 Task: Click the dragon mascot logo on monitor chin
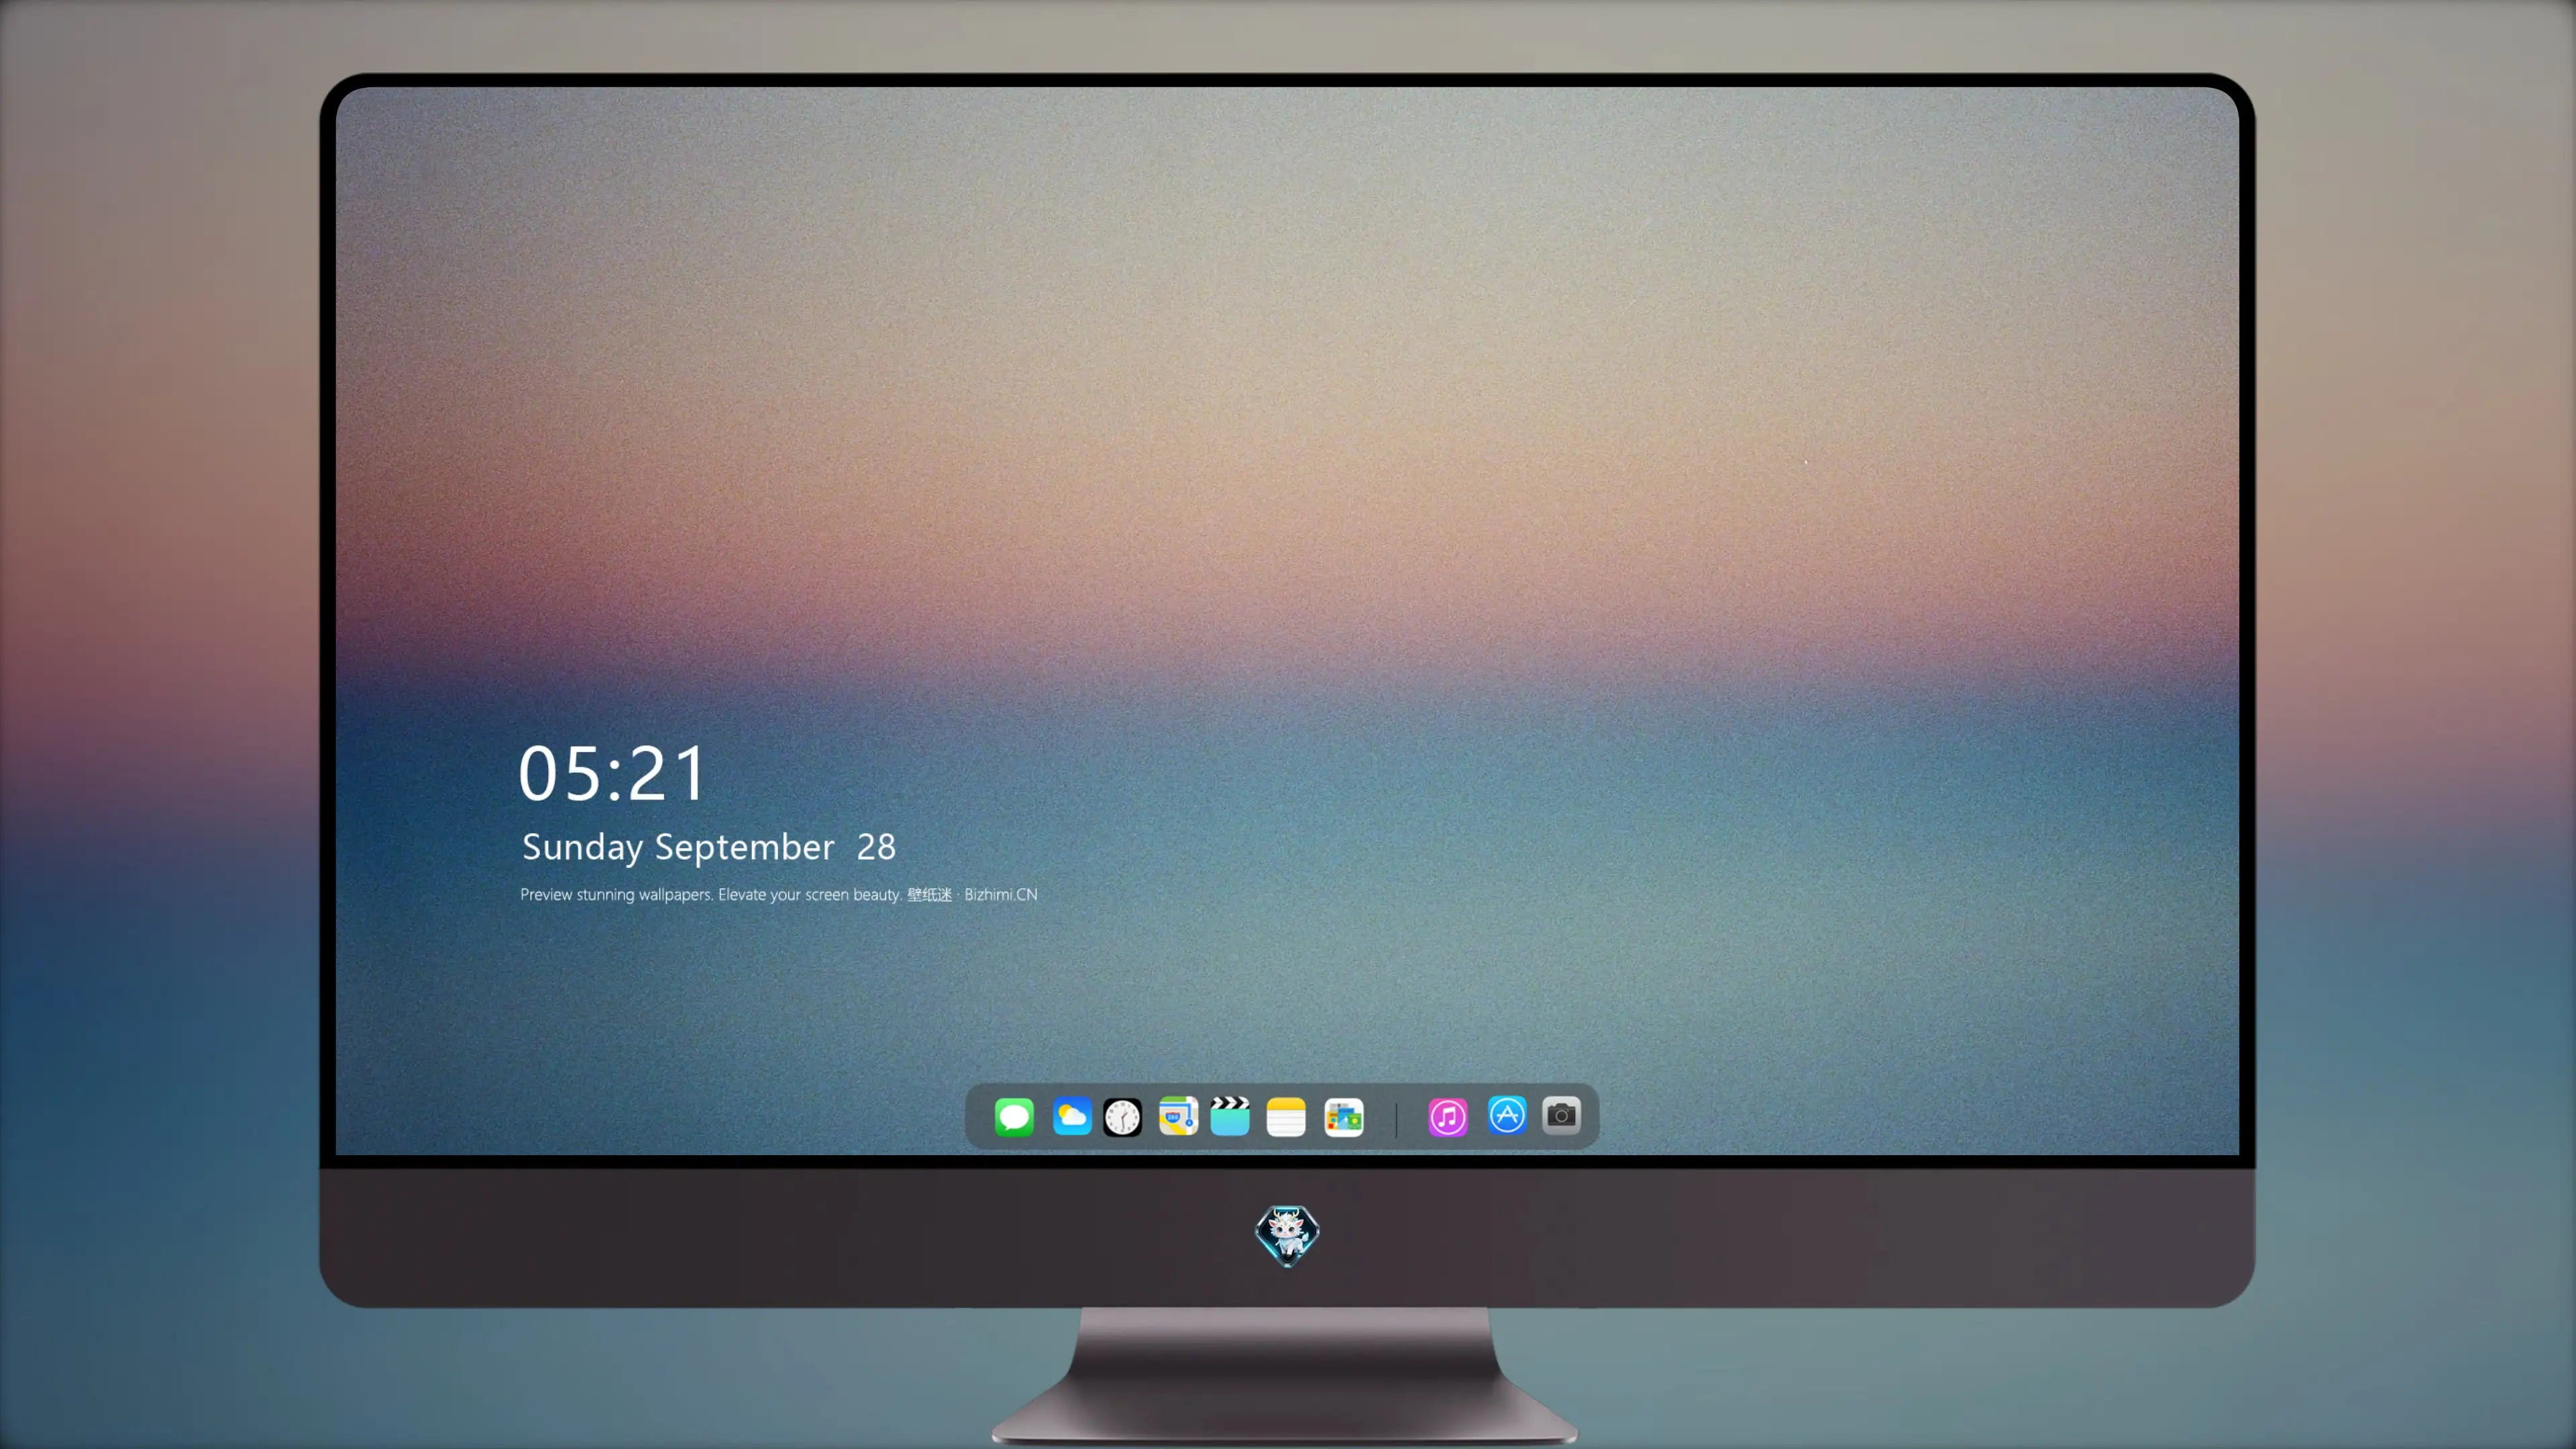pos(1287,1236)
